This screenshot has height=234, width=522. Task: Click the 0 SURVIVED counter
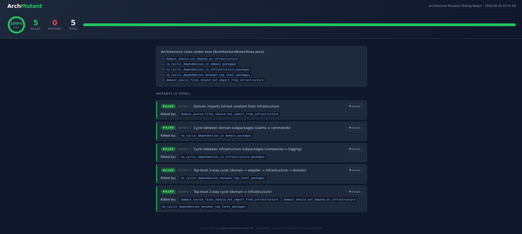coord(54,24)
